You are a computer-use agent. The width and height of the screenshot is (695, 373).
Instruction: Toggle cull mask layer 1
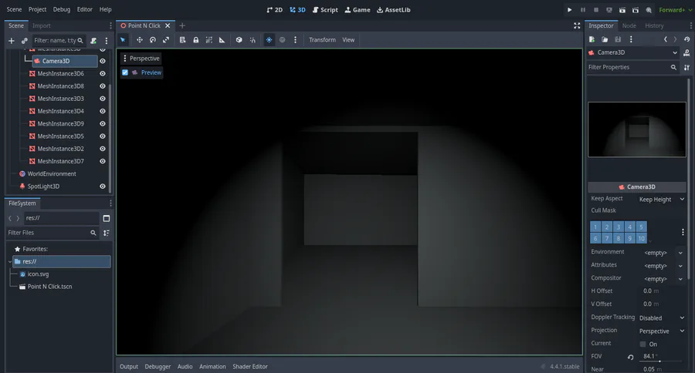tap(595, 227)
